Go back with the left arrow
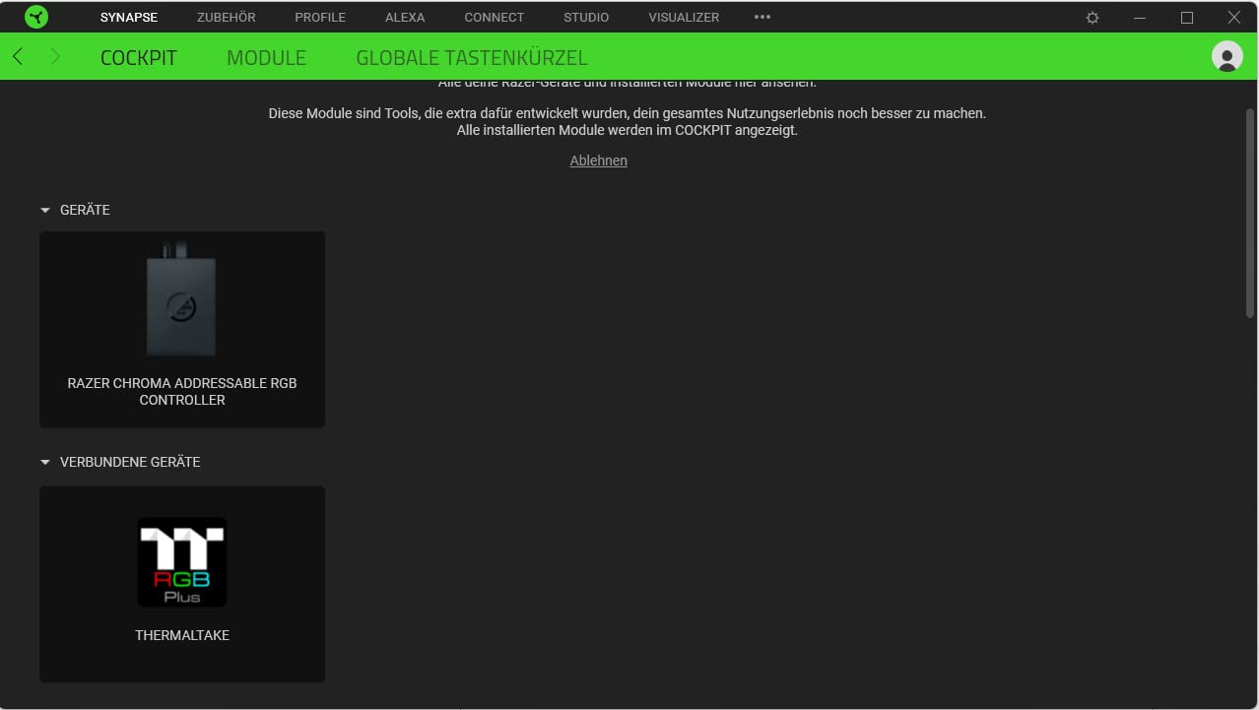Image resolution: width=1259 pixels, height=710 pixels. (18, 57)
